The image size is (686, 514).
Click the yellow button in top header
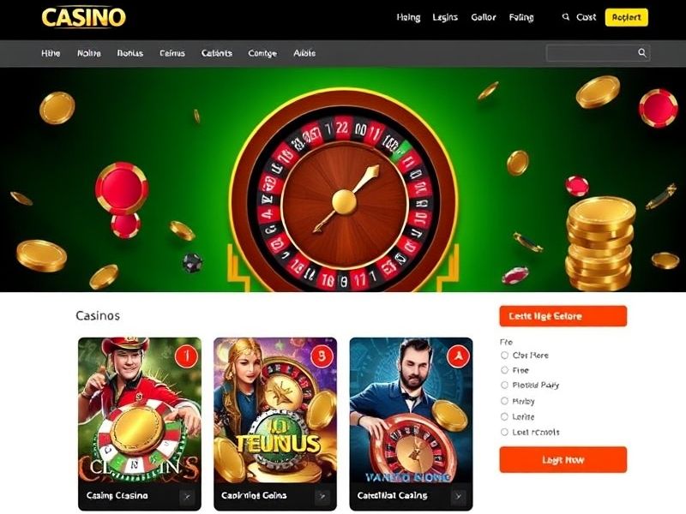click(627, 17)
